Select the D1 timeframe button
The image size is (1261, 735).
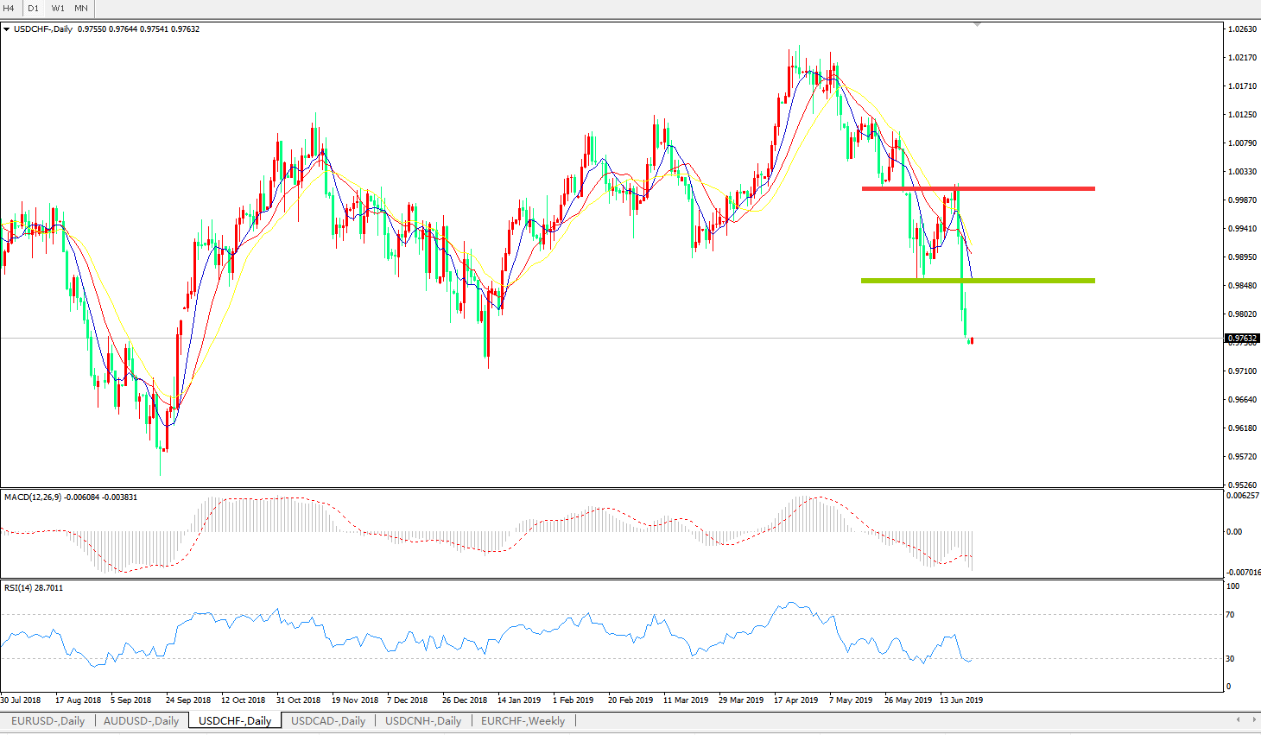pyautogui.click(x=33, y=8)
